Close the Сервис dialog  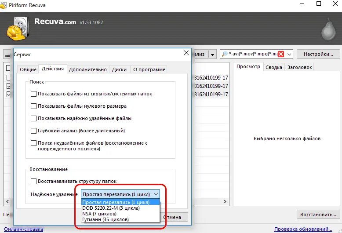pyautogui.click(x=186, y=53)
